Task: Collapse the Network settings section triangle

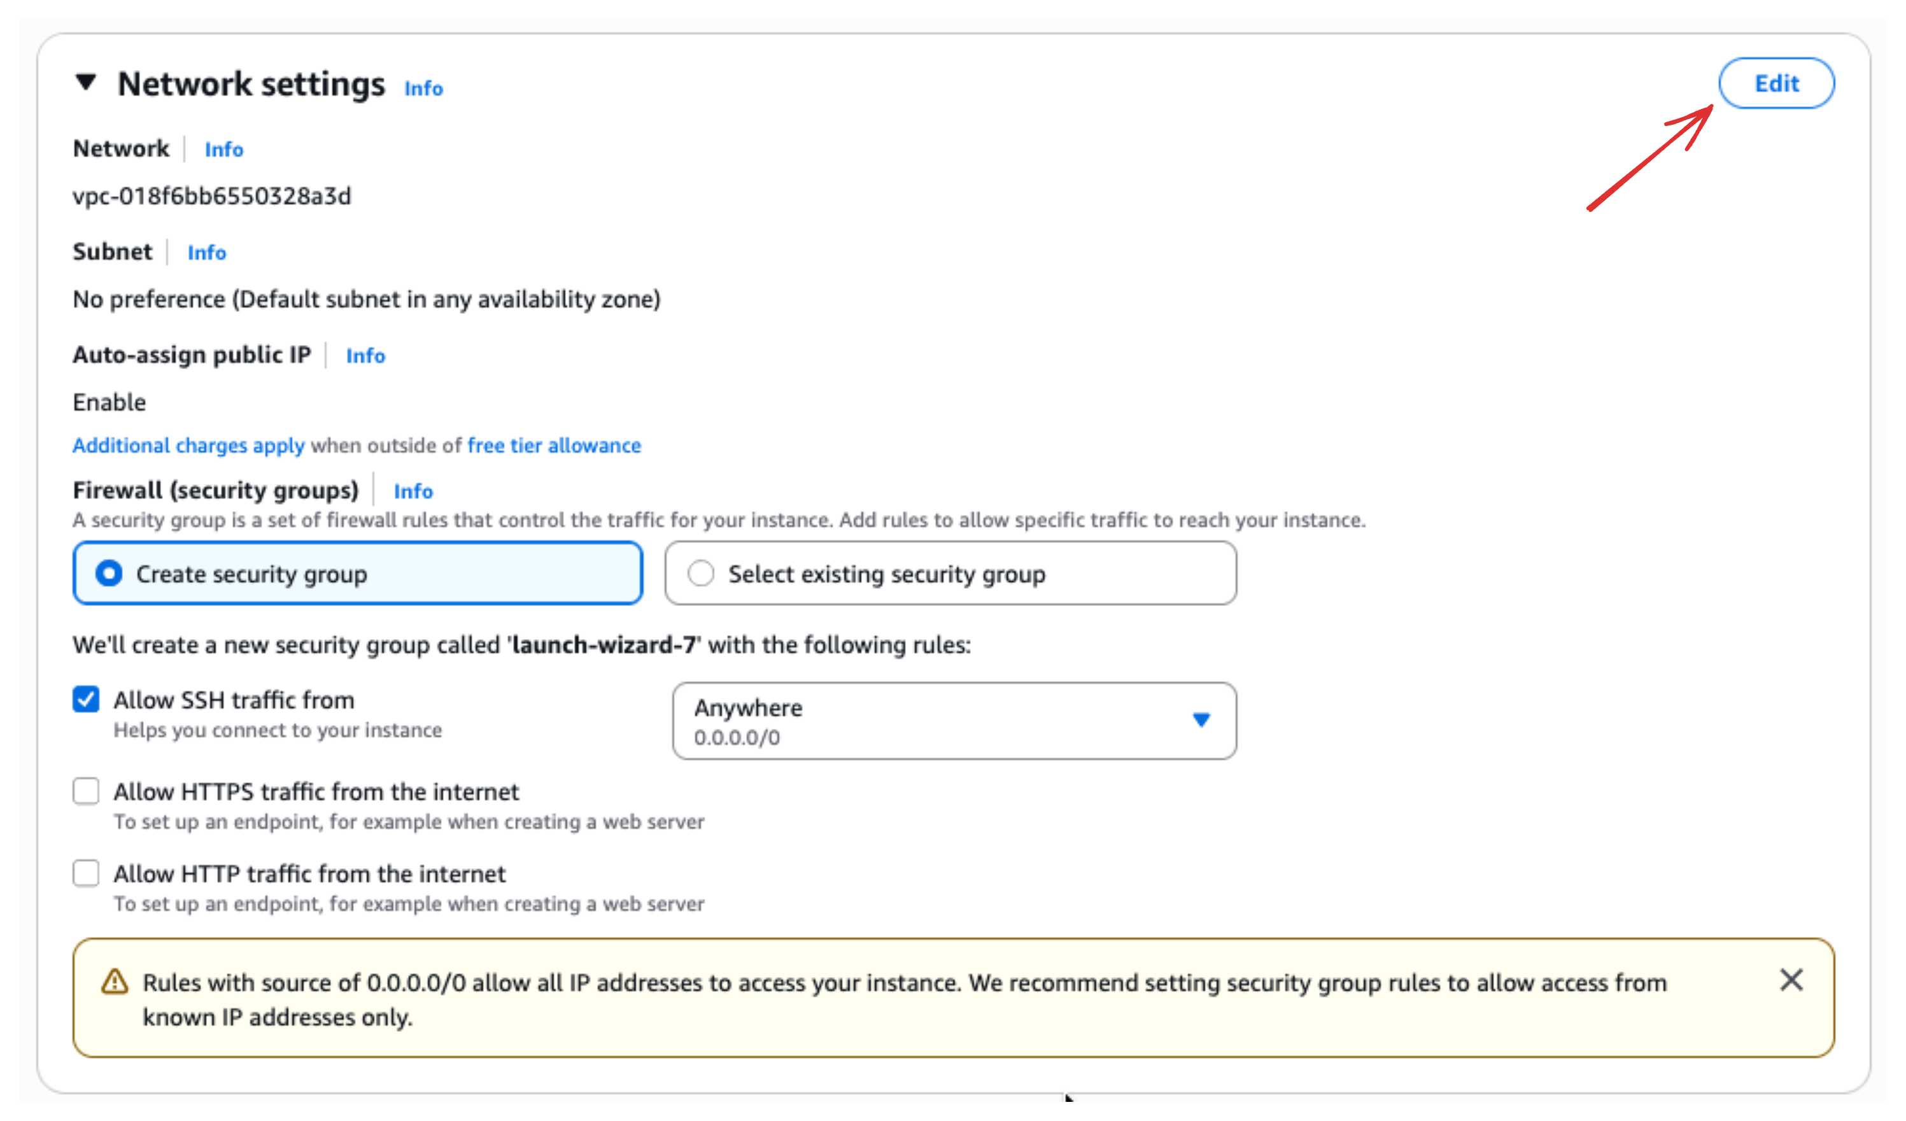Action: [x=86, y=83]
